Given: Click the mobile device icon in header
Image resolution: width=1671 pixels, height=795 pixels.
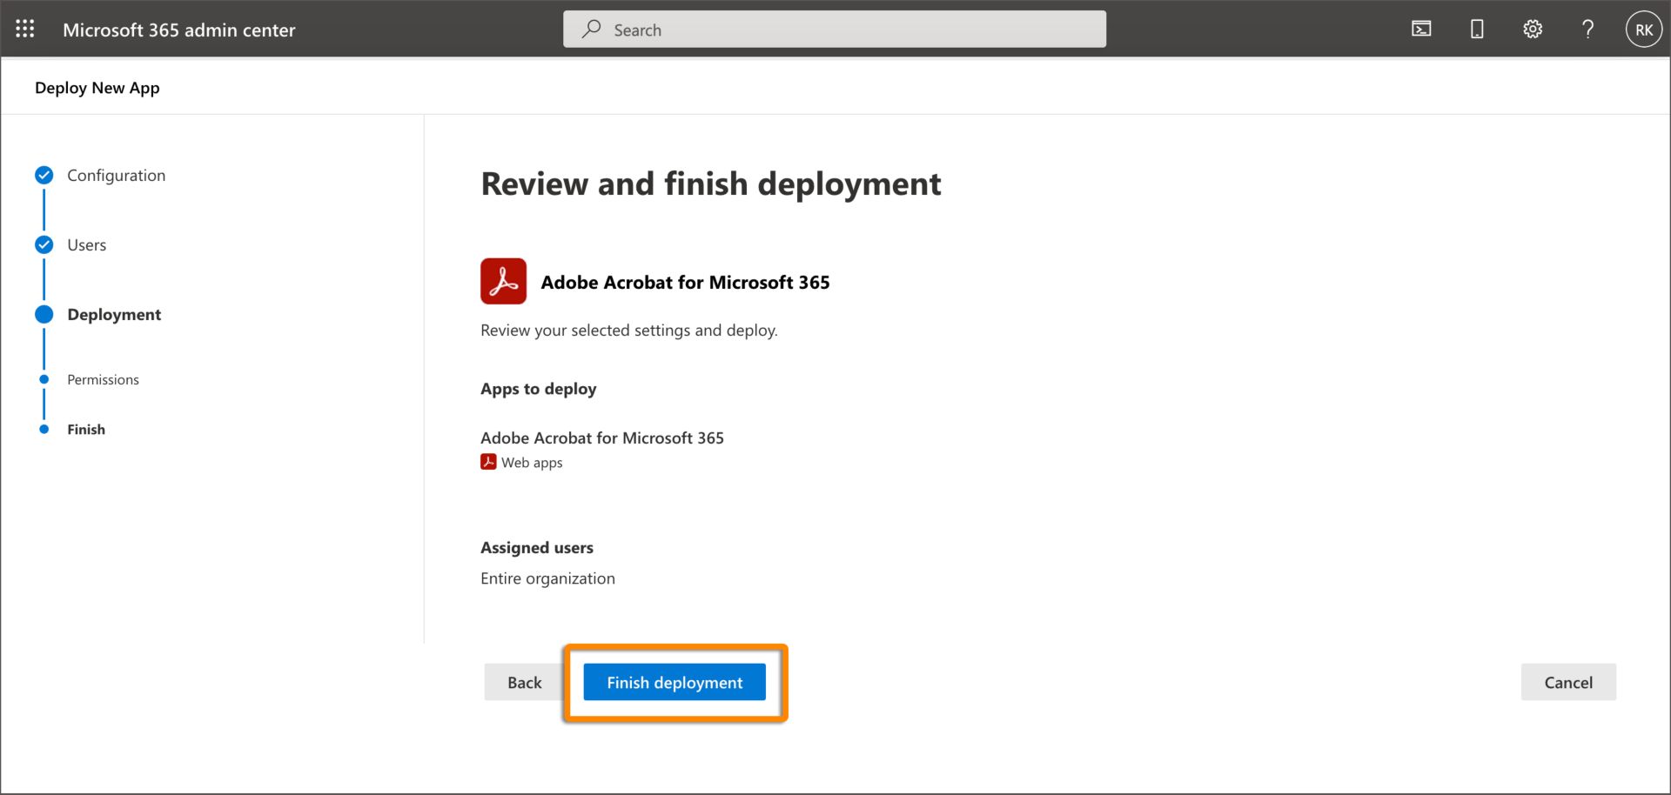Looking at the screenshot, I should (1477, 30).
